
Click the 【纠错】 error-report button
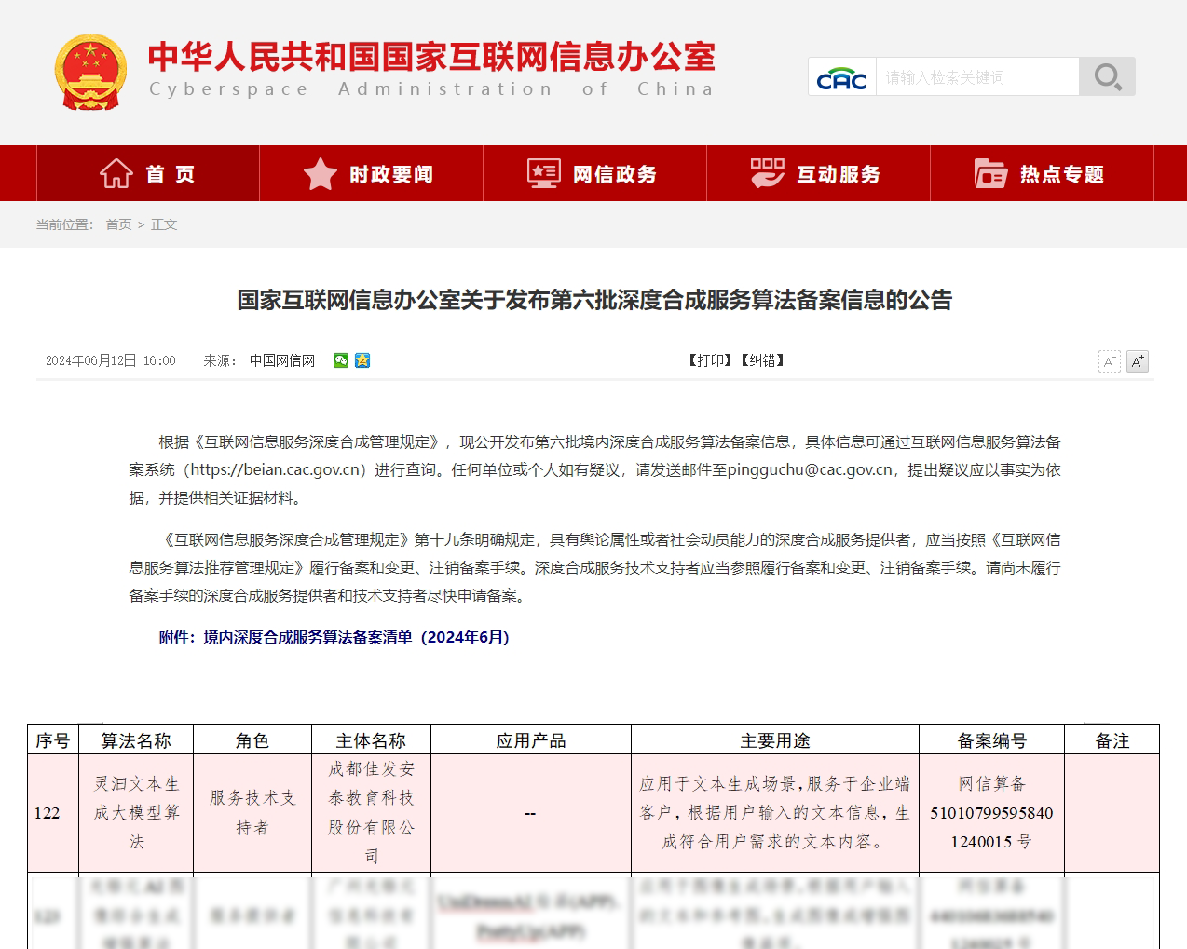[x=762, y=360]
